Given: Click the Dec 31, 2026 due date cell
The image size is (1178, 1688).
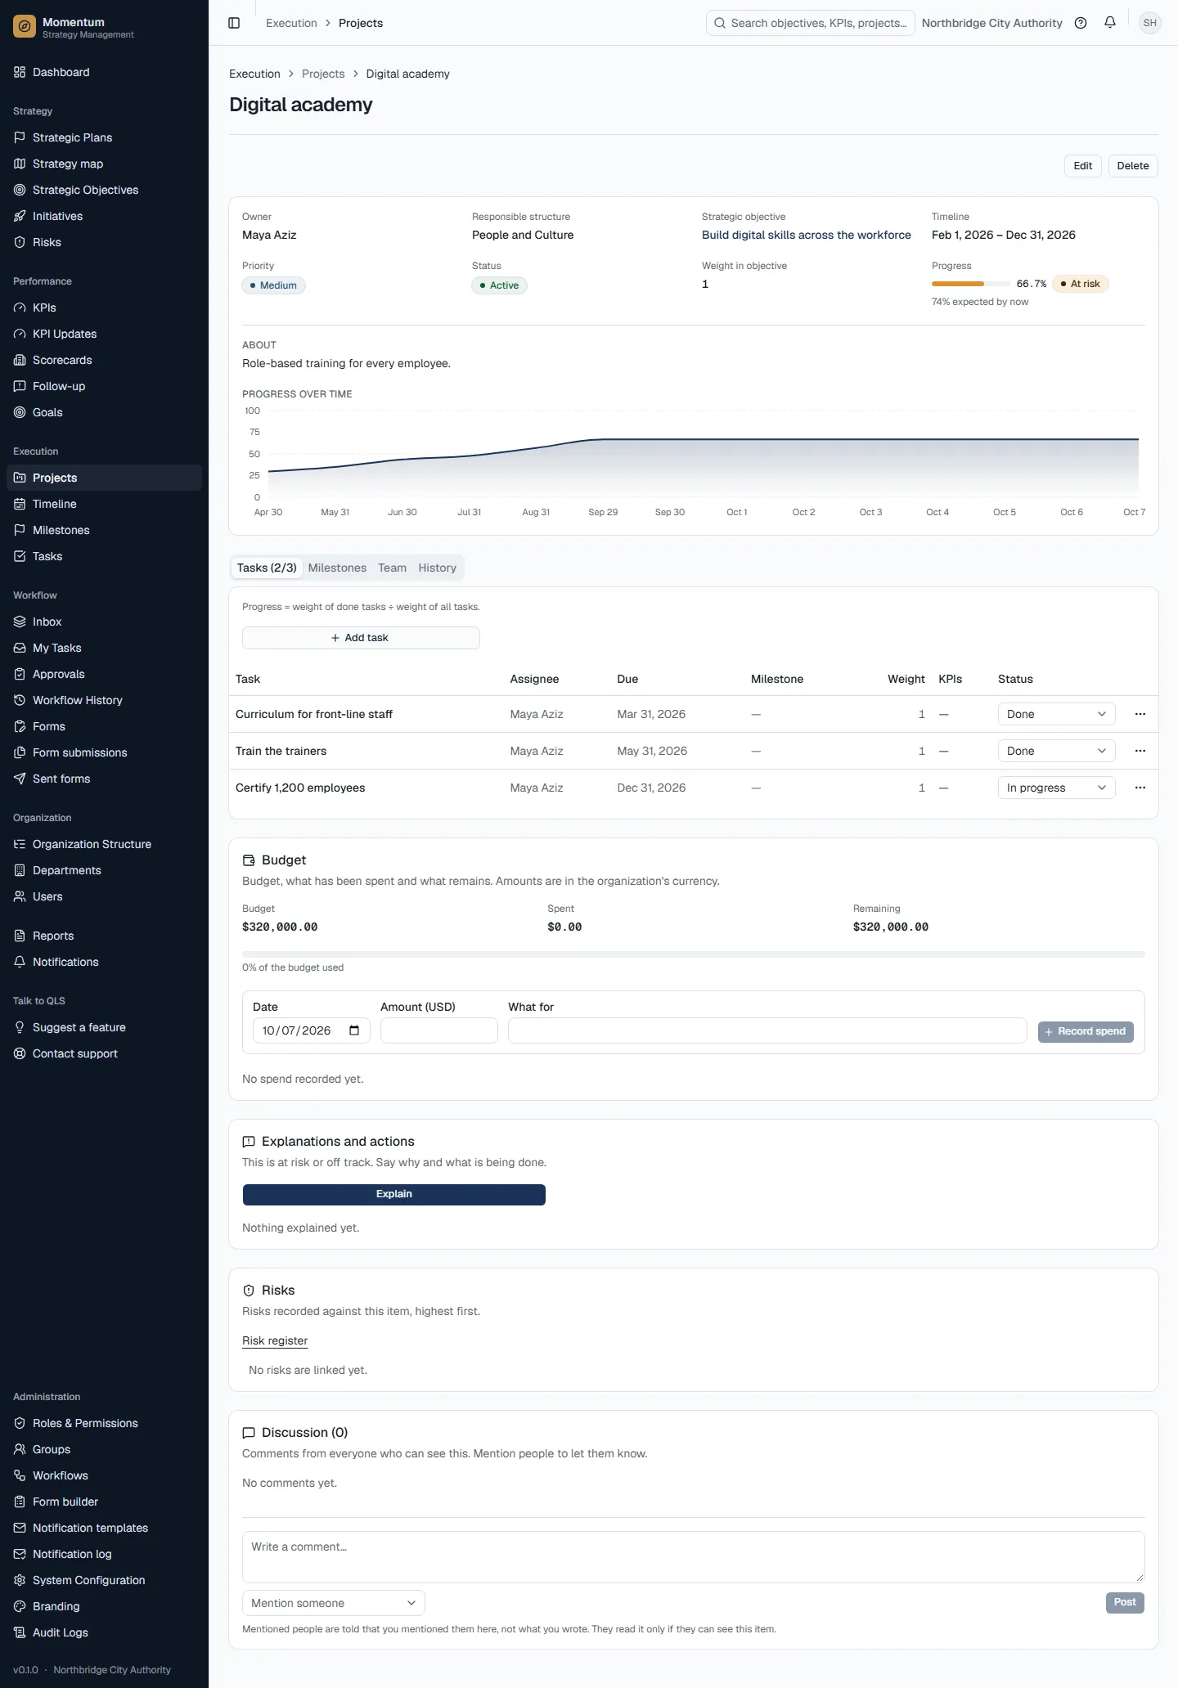Looking at the screenshot, I should pyautogui.click(x=651, y=788).
